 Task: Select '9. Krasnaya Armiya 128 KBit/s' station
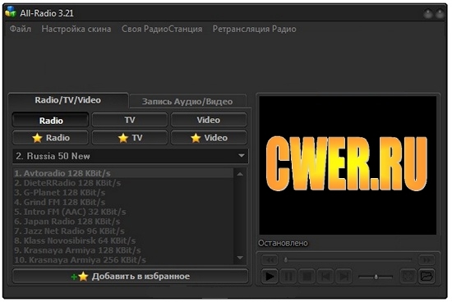tap(123, 250)
